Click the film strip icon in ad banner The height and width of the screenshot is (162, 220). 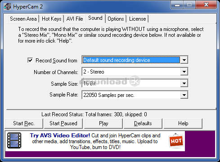click(14, 140)
